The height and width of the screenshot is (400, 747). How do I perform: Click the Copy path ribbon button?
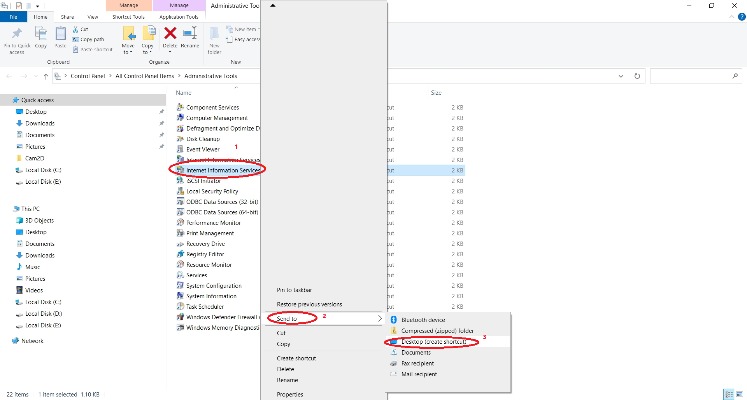click(x=88, y=39)
